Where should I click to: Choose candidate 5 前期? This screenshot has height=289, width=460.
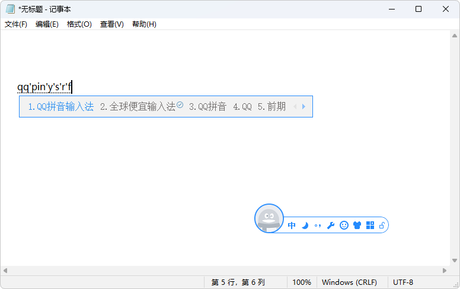pos(271,107)
